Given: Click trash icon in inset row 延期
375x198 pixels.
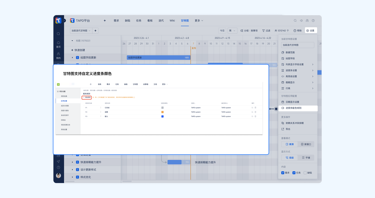Looking at the screenshot, I should (255, 112).
